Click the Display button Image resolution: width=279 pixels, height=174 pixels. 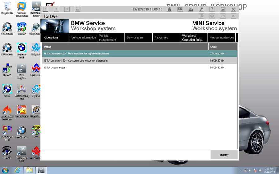tap(224, 155)
